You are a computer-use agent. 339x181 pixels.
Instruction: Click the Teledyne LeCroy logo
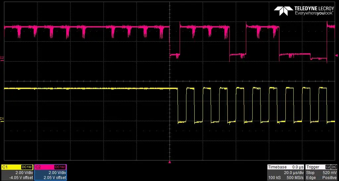pyautogui.click(x=304, y=11)
